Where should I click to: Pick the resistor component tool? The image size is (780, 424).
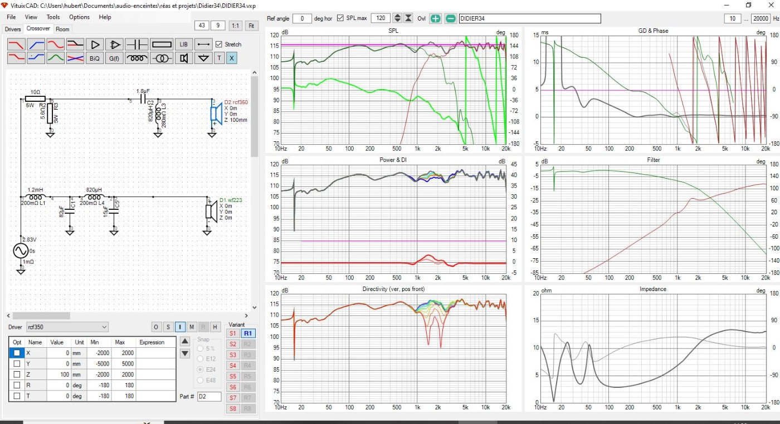(162, 44)
